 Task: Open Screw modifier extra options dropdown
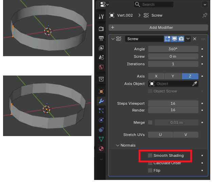188,39
